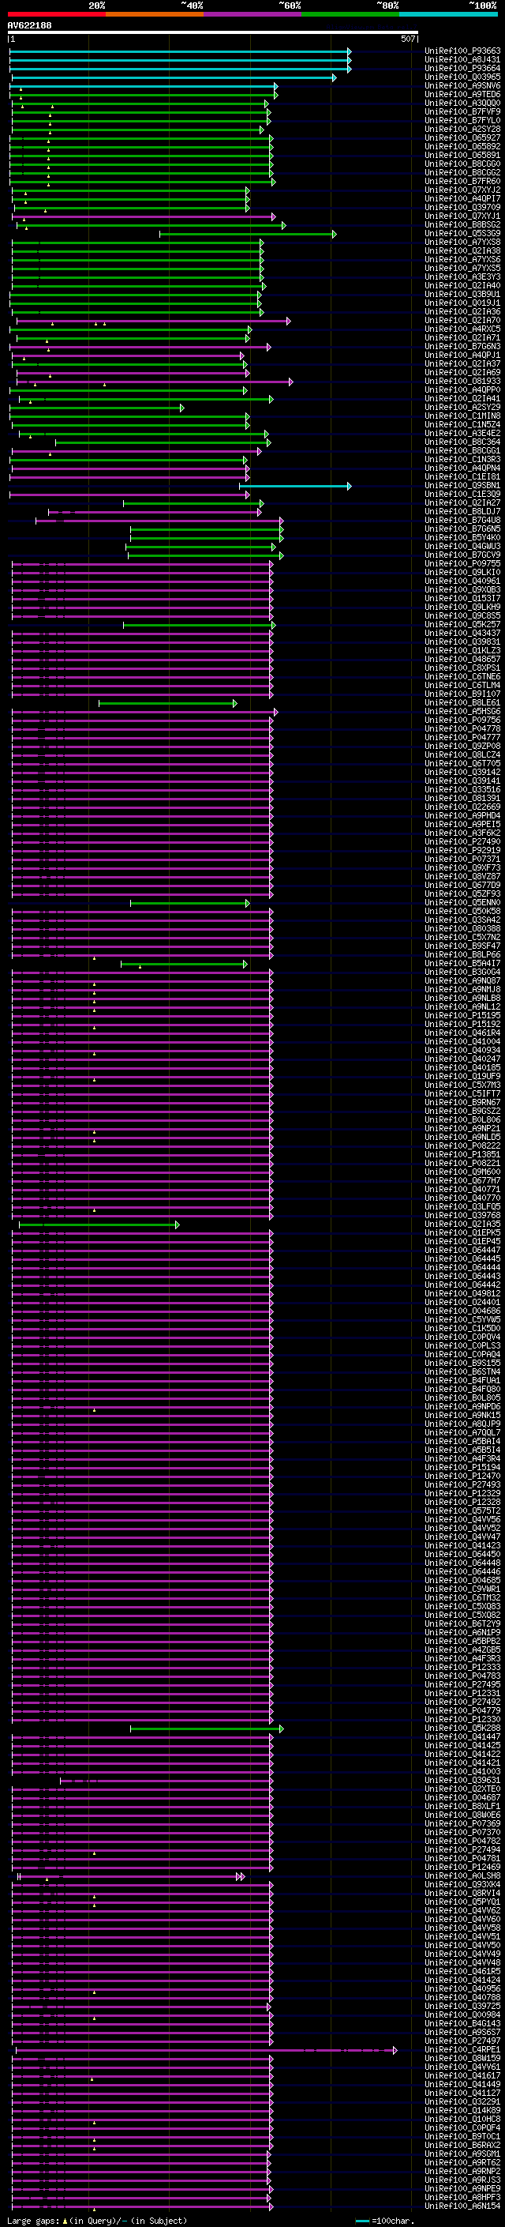Open hit UniRef100_B8BSG2
This screenshot has height=2227, width=505.
pyautogui.click(x=462, y=225)
